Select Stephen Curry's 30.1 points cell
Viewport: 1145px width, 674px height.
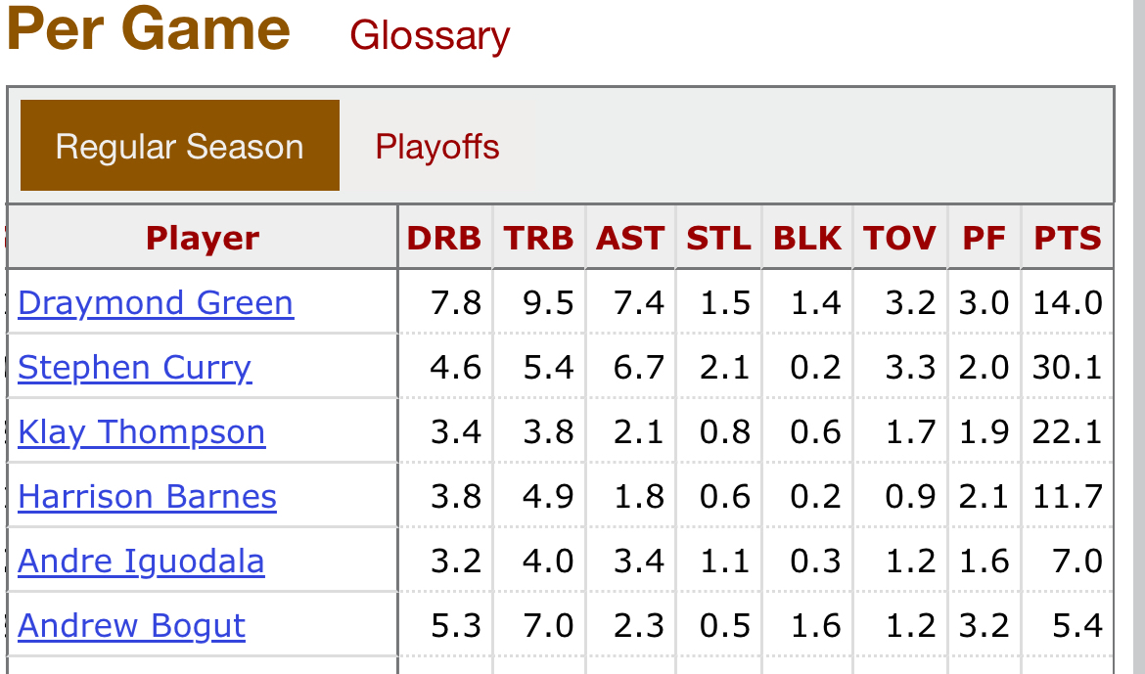(1067, 367)
